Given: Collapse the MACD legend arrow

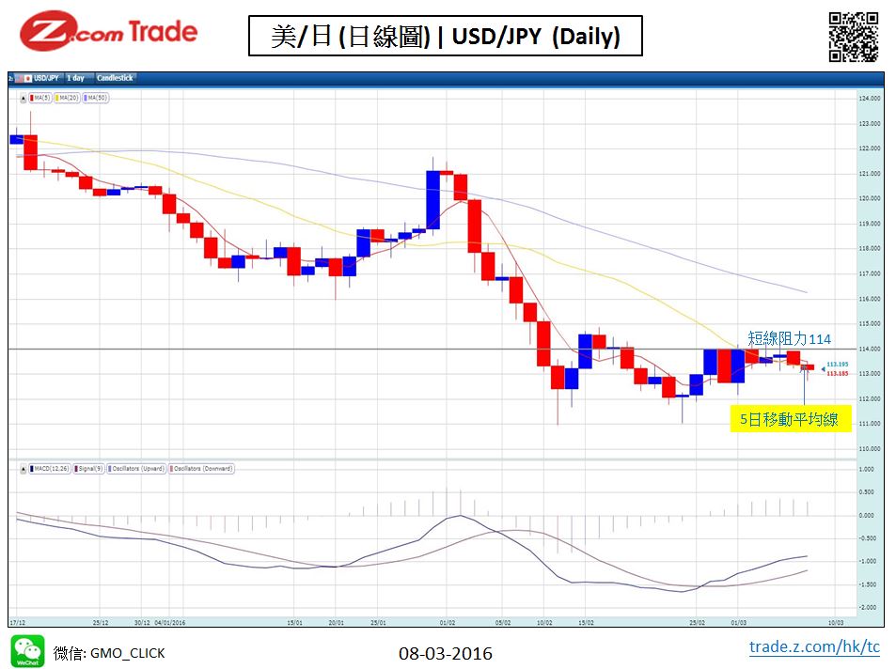Looking at the screenshot, I should 24,469.
